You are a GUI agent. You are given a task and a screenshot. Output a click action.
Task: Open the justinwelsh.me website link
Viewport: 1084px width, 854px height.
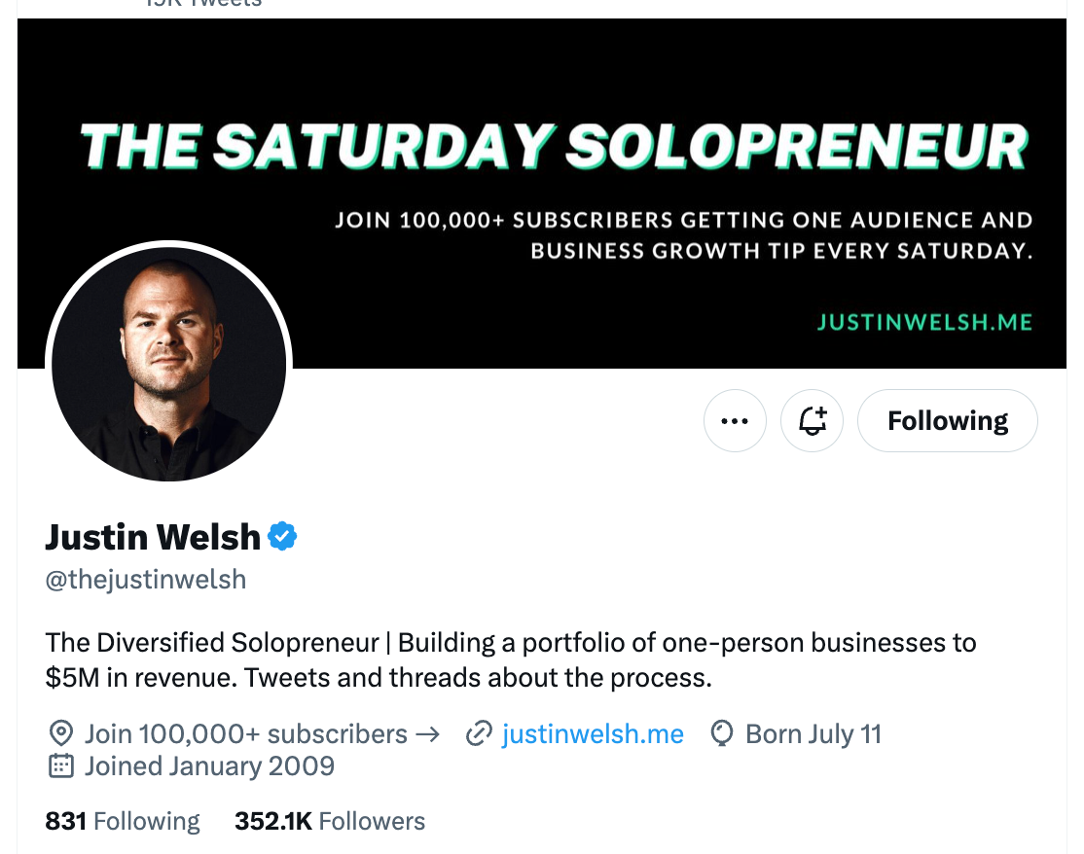(593, 733)
